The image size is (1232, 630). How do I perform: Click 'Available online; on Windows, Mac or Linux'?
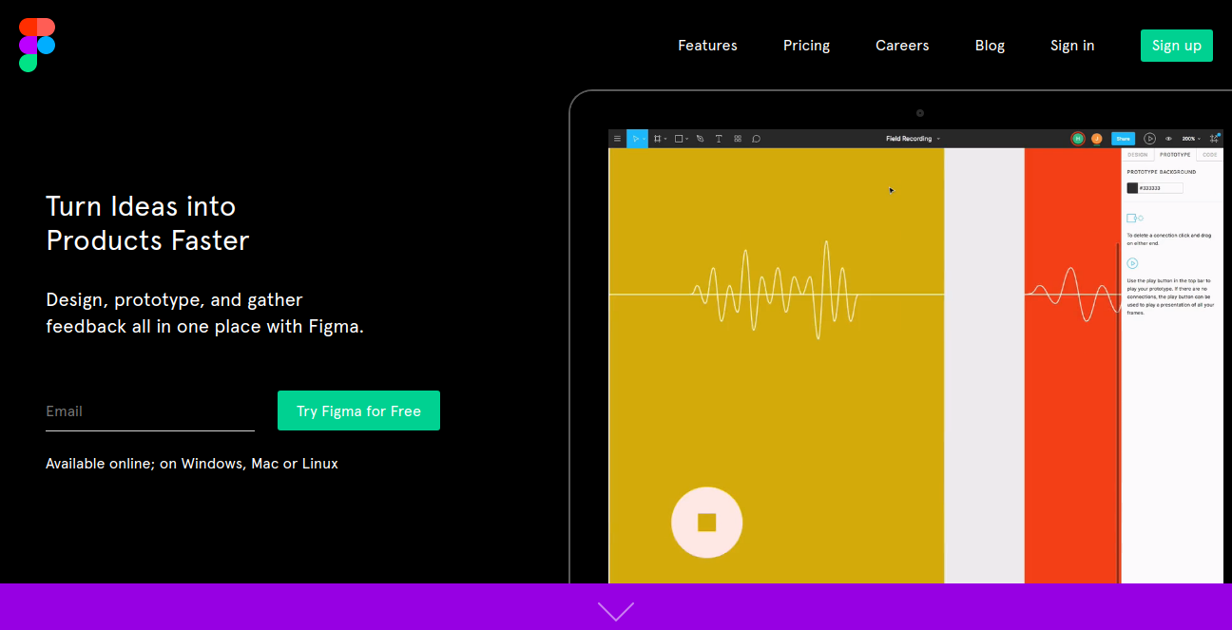click(192, 464)
